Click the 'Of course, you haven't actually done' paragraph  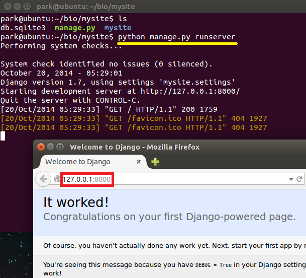tap(174, 246)
